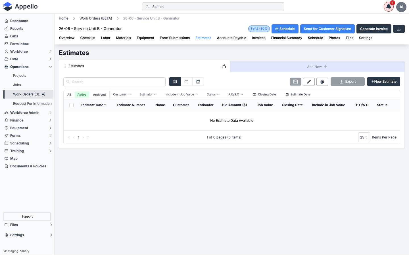Select the Active filter
Viewport: 409px width, 260px height.
pyautogui.click(x=82, y=95)
